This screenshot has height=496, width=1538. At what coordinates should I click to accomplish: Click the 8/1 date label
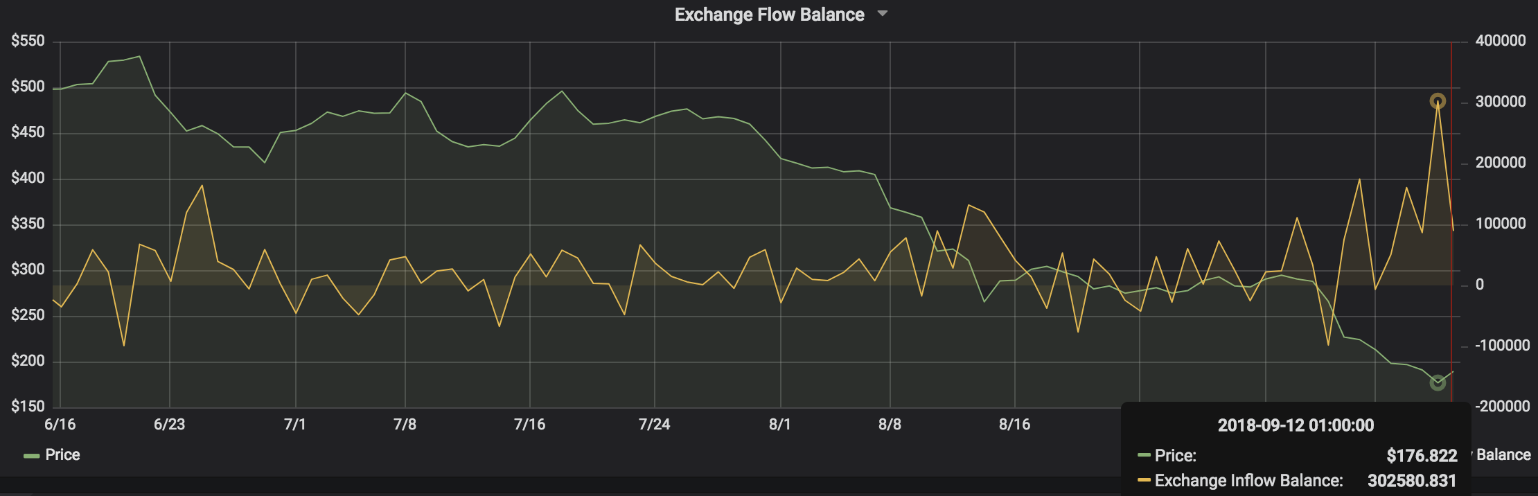[780, 425]
